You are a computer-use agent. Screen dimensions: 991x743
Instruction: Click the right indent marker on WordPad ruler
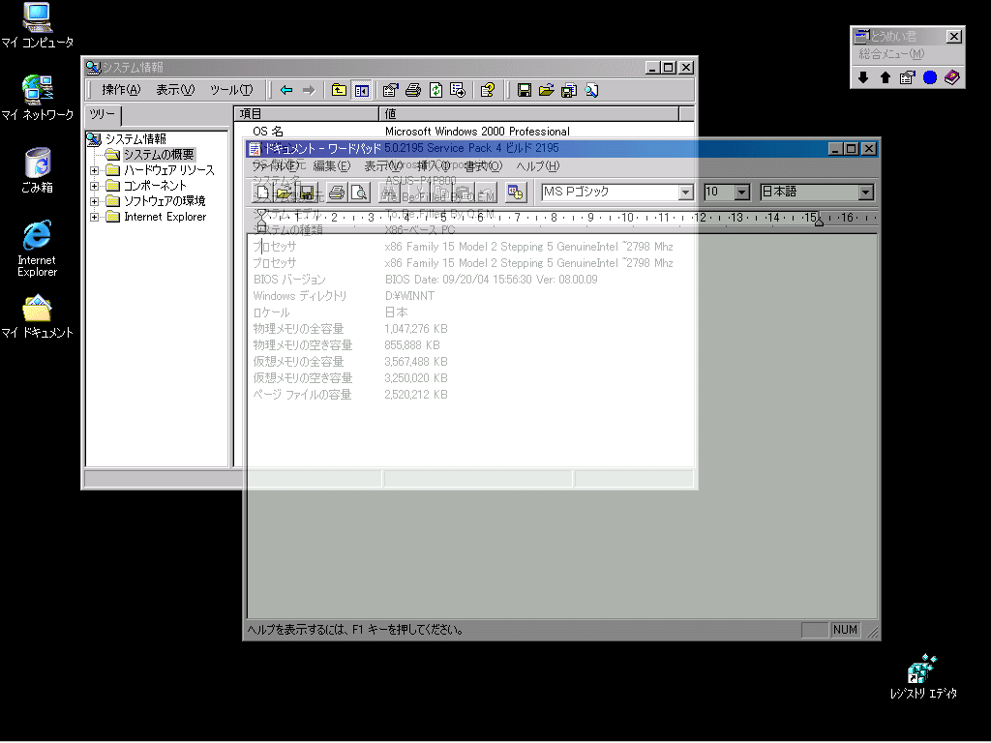(819, 222)
